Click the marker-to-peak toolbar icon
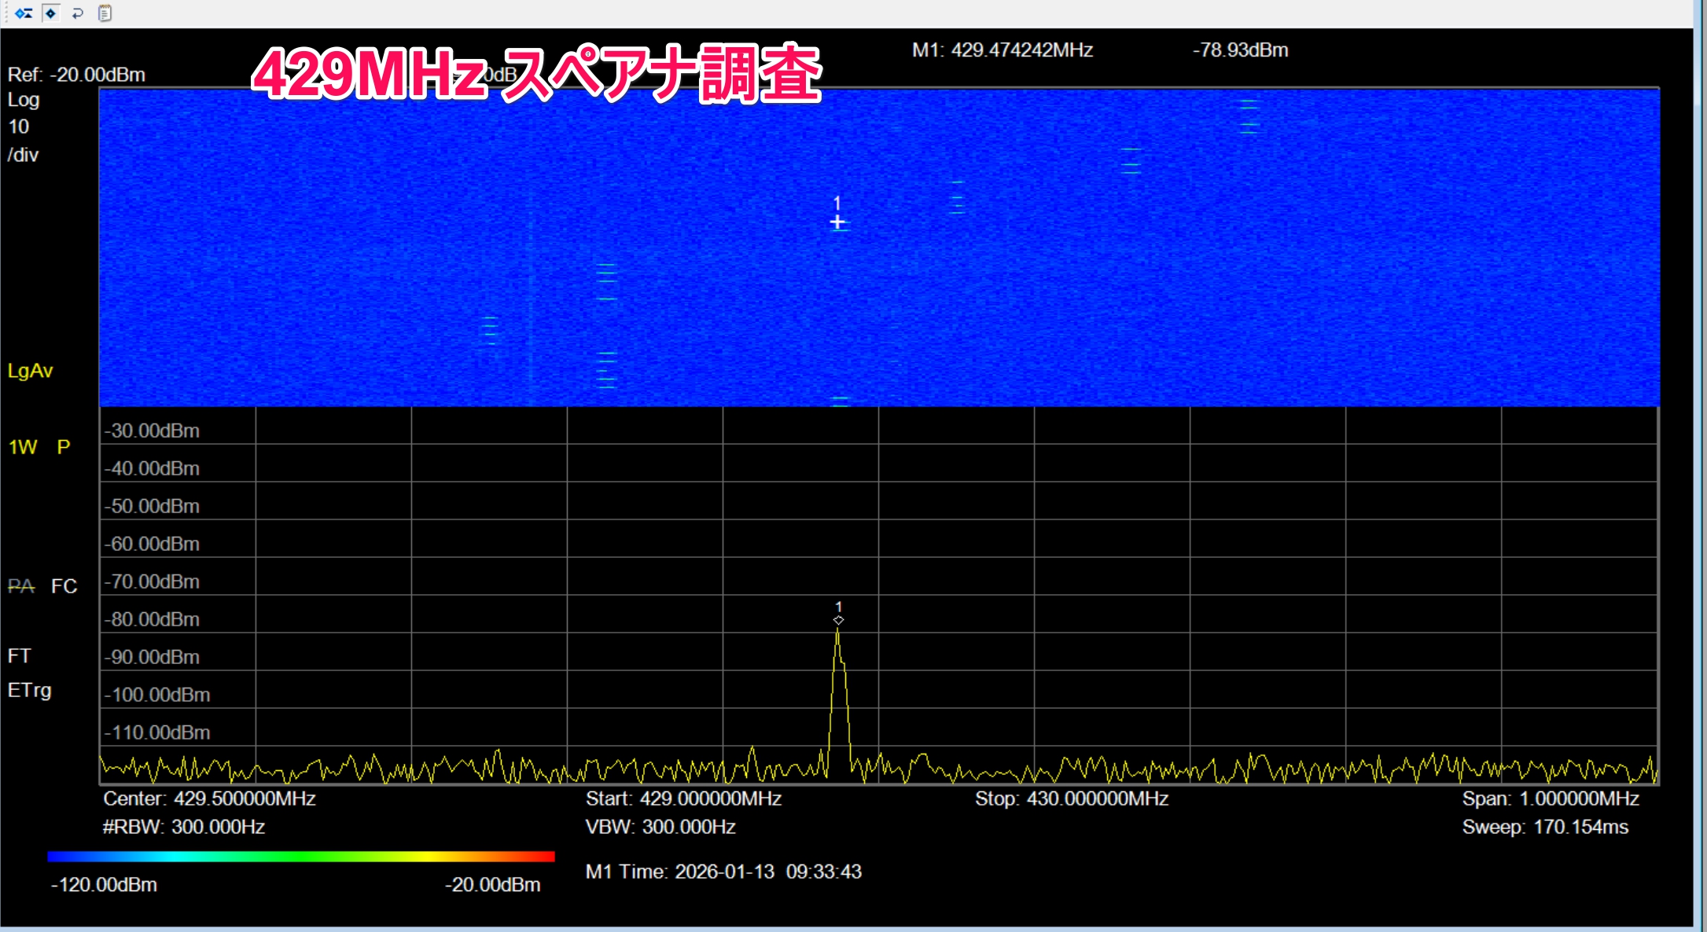 24,13
